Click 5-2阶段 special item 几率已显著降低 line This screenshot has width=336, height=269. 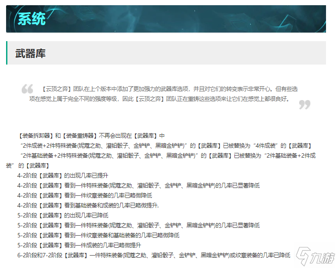click(x=138, y=225)
